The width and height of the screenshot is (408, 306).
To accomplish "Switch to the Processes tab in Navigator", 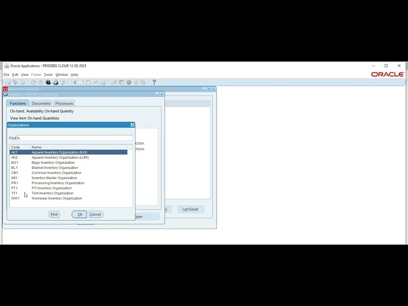I will click(x=64, y=103).
